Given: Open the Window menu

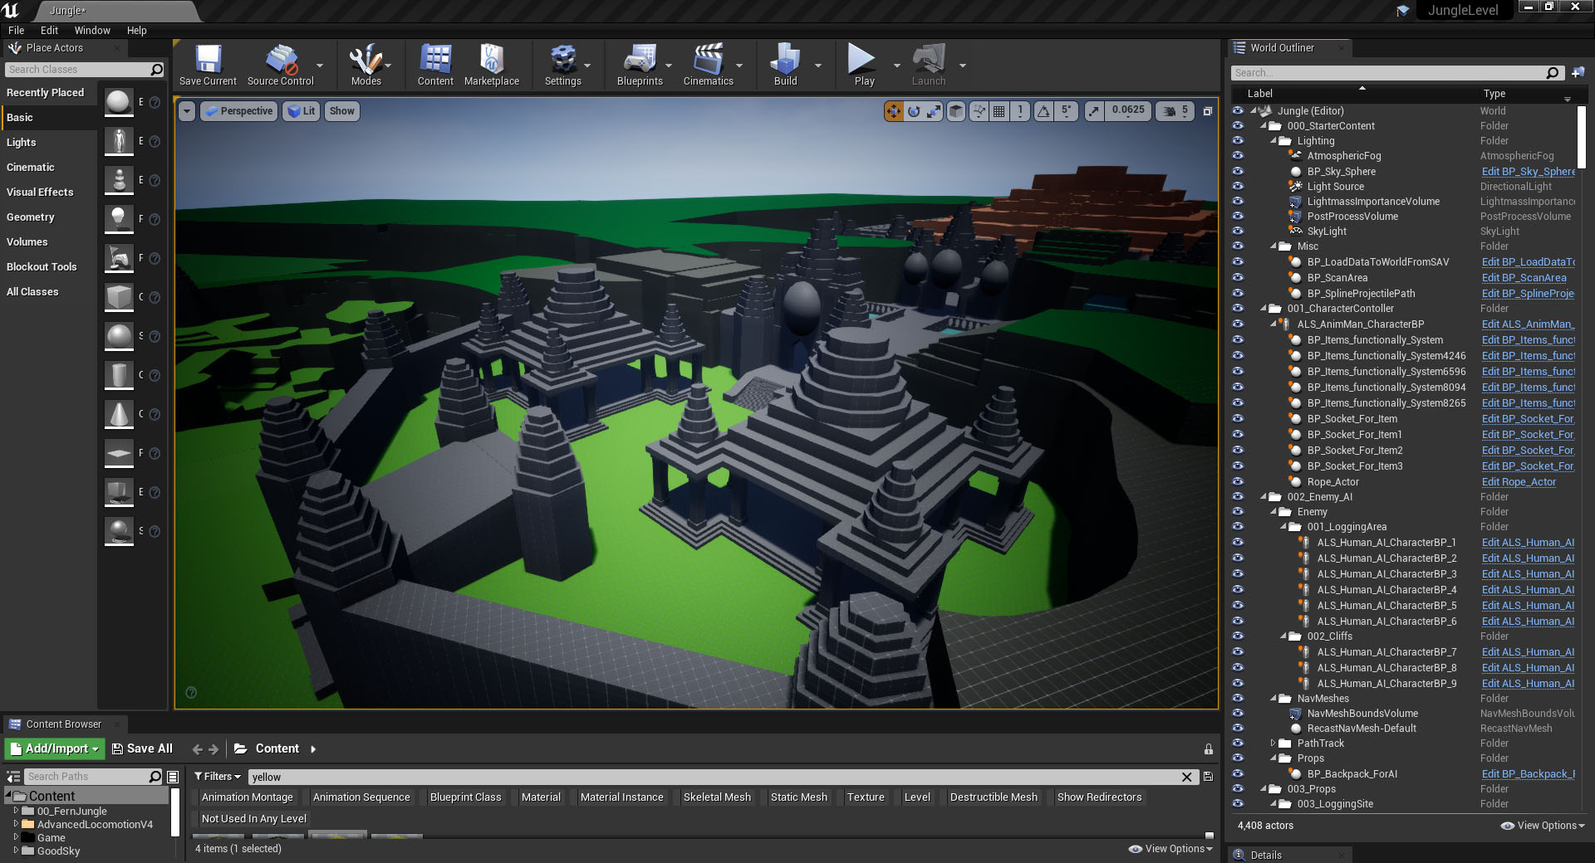Looking at the screenshot, I should [92, 31].
